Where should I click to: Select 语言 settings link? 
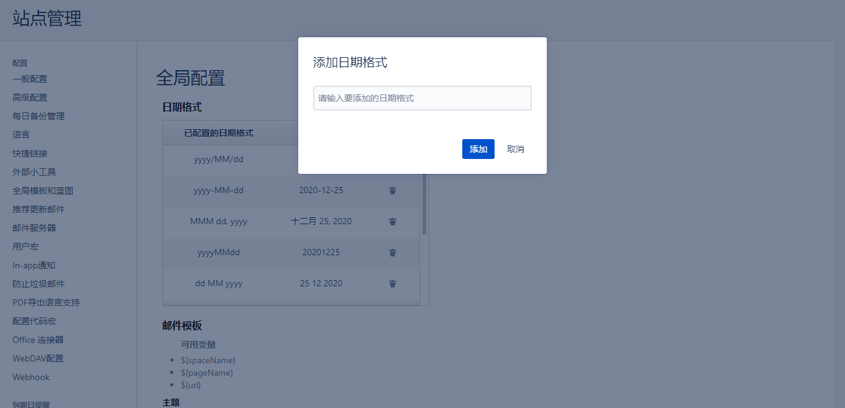(x=21, y=135)
